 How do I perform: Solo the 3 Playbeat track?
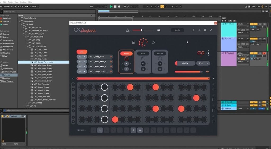click(x=260, y=53)
